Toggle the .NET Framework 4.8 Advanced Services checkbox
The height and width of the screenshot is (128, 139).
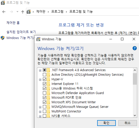44,70
